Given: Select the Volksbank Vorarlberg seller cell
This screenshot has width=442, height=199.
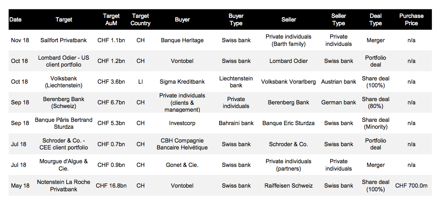Looking at the screenshot, I should point(288,82).
